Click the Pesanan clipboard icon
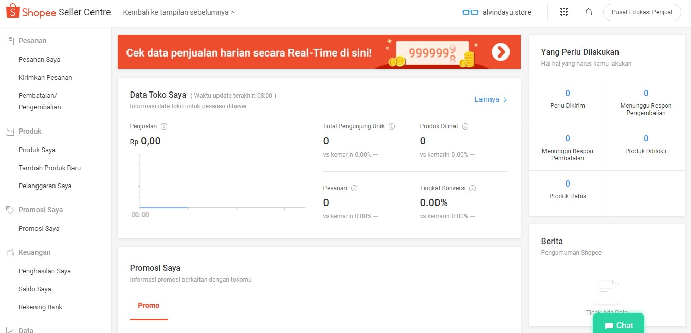 point(10,41)
